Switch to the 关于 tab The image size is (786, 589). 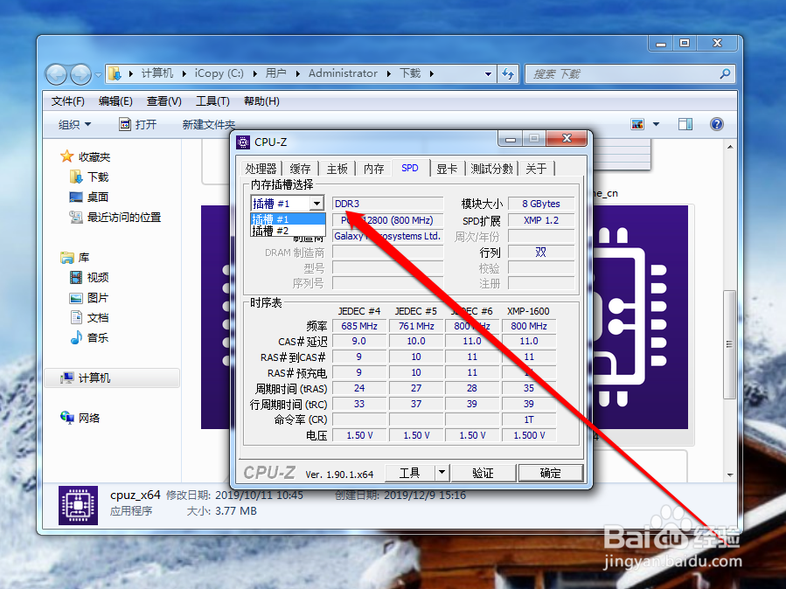coord(536,169)
